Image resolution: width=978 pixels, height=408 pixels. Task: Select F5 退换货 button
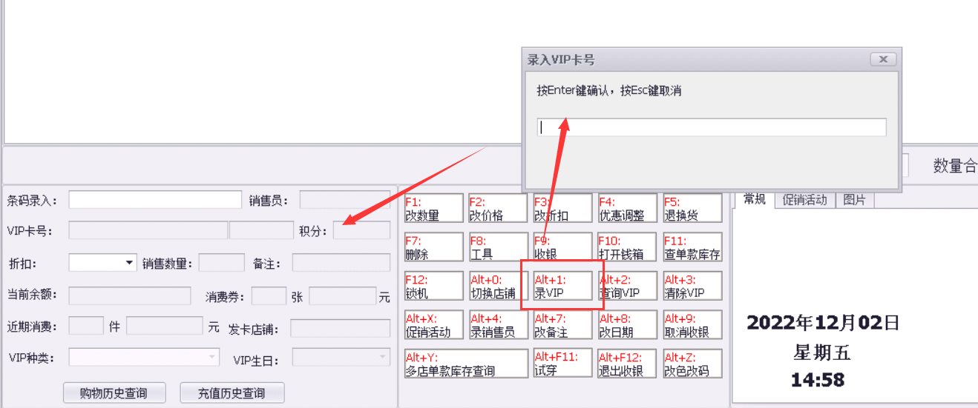point(692,208)
